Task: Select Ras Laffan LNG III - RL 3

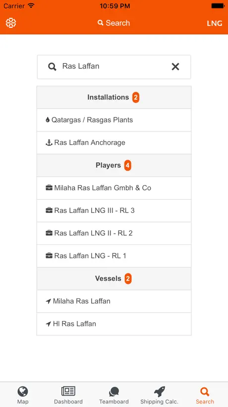Action: (114, 210)
